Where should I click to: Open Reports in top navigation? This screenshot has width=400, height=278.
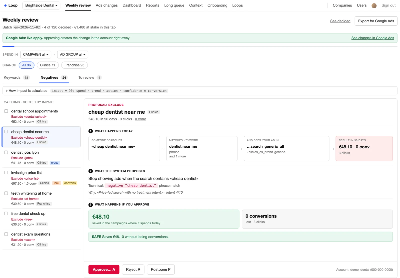[152, 5]
